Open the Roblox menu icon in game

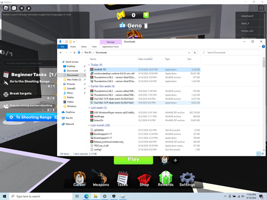coord(6,8)
